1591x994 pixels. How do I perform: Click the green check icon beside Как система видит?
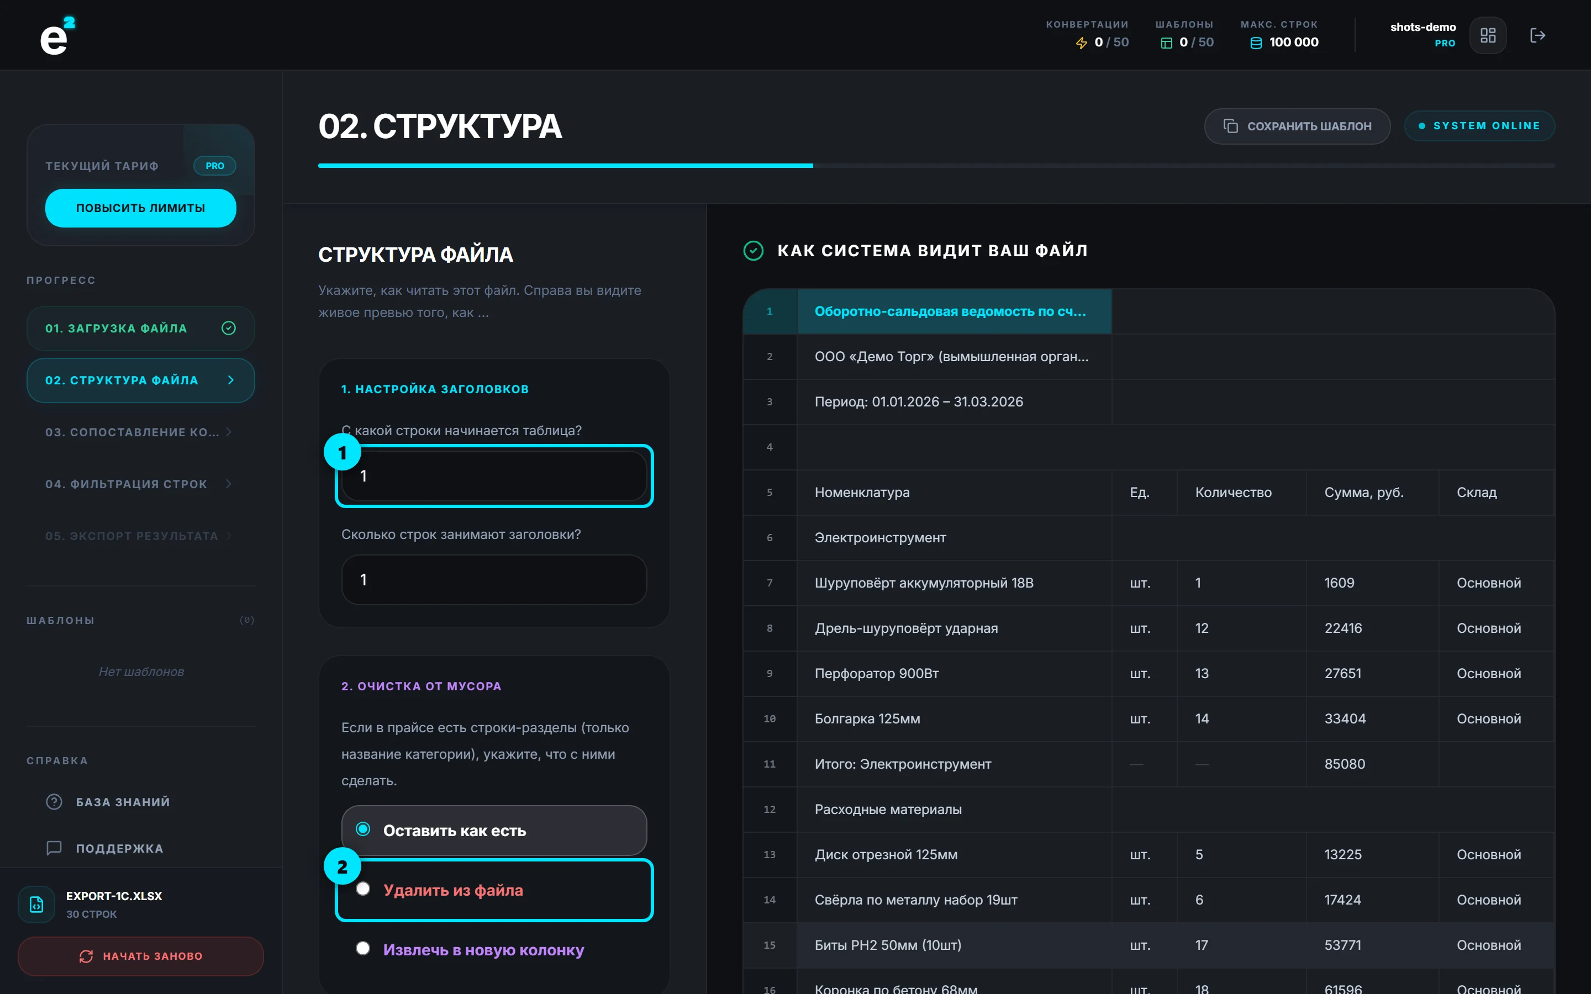(754, 251)
